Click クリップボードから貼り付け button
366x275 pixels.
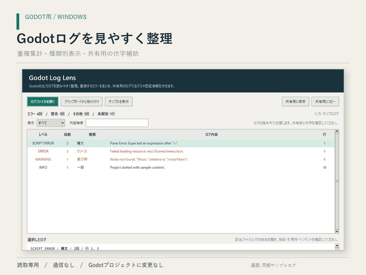coord(82,101)
